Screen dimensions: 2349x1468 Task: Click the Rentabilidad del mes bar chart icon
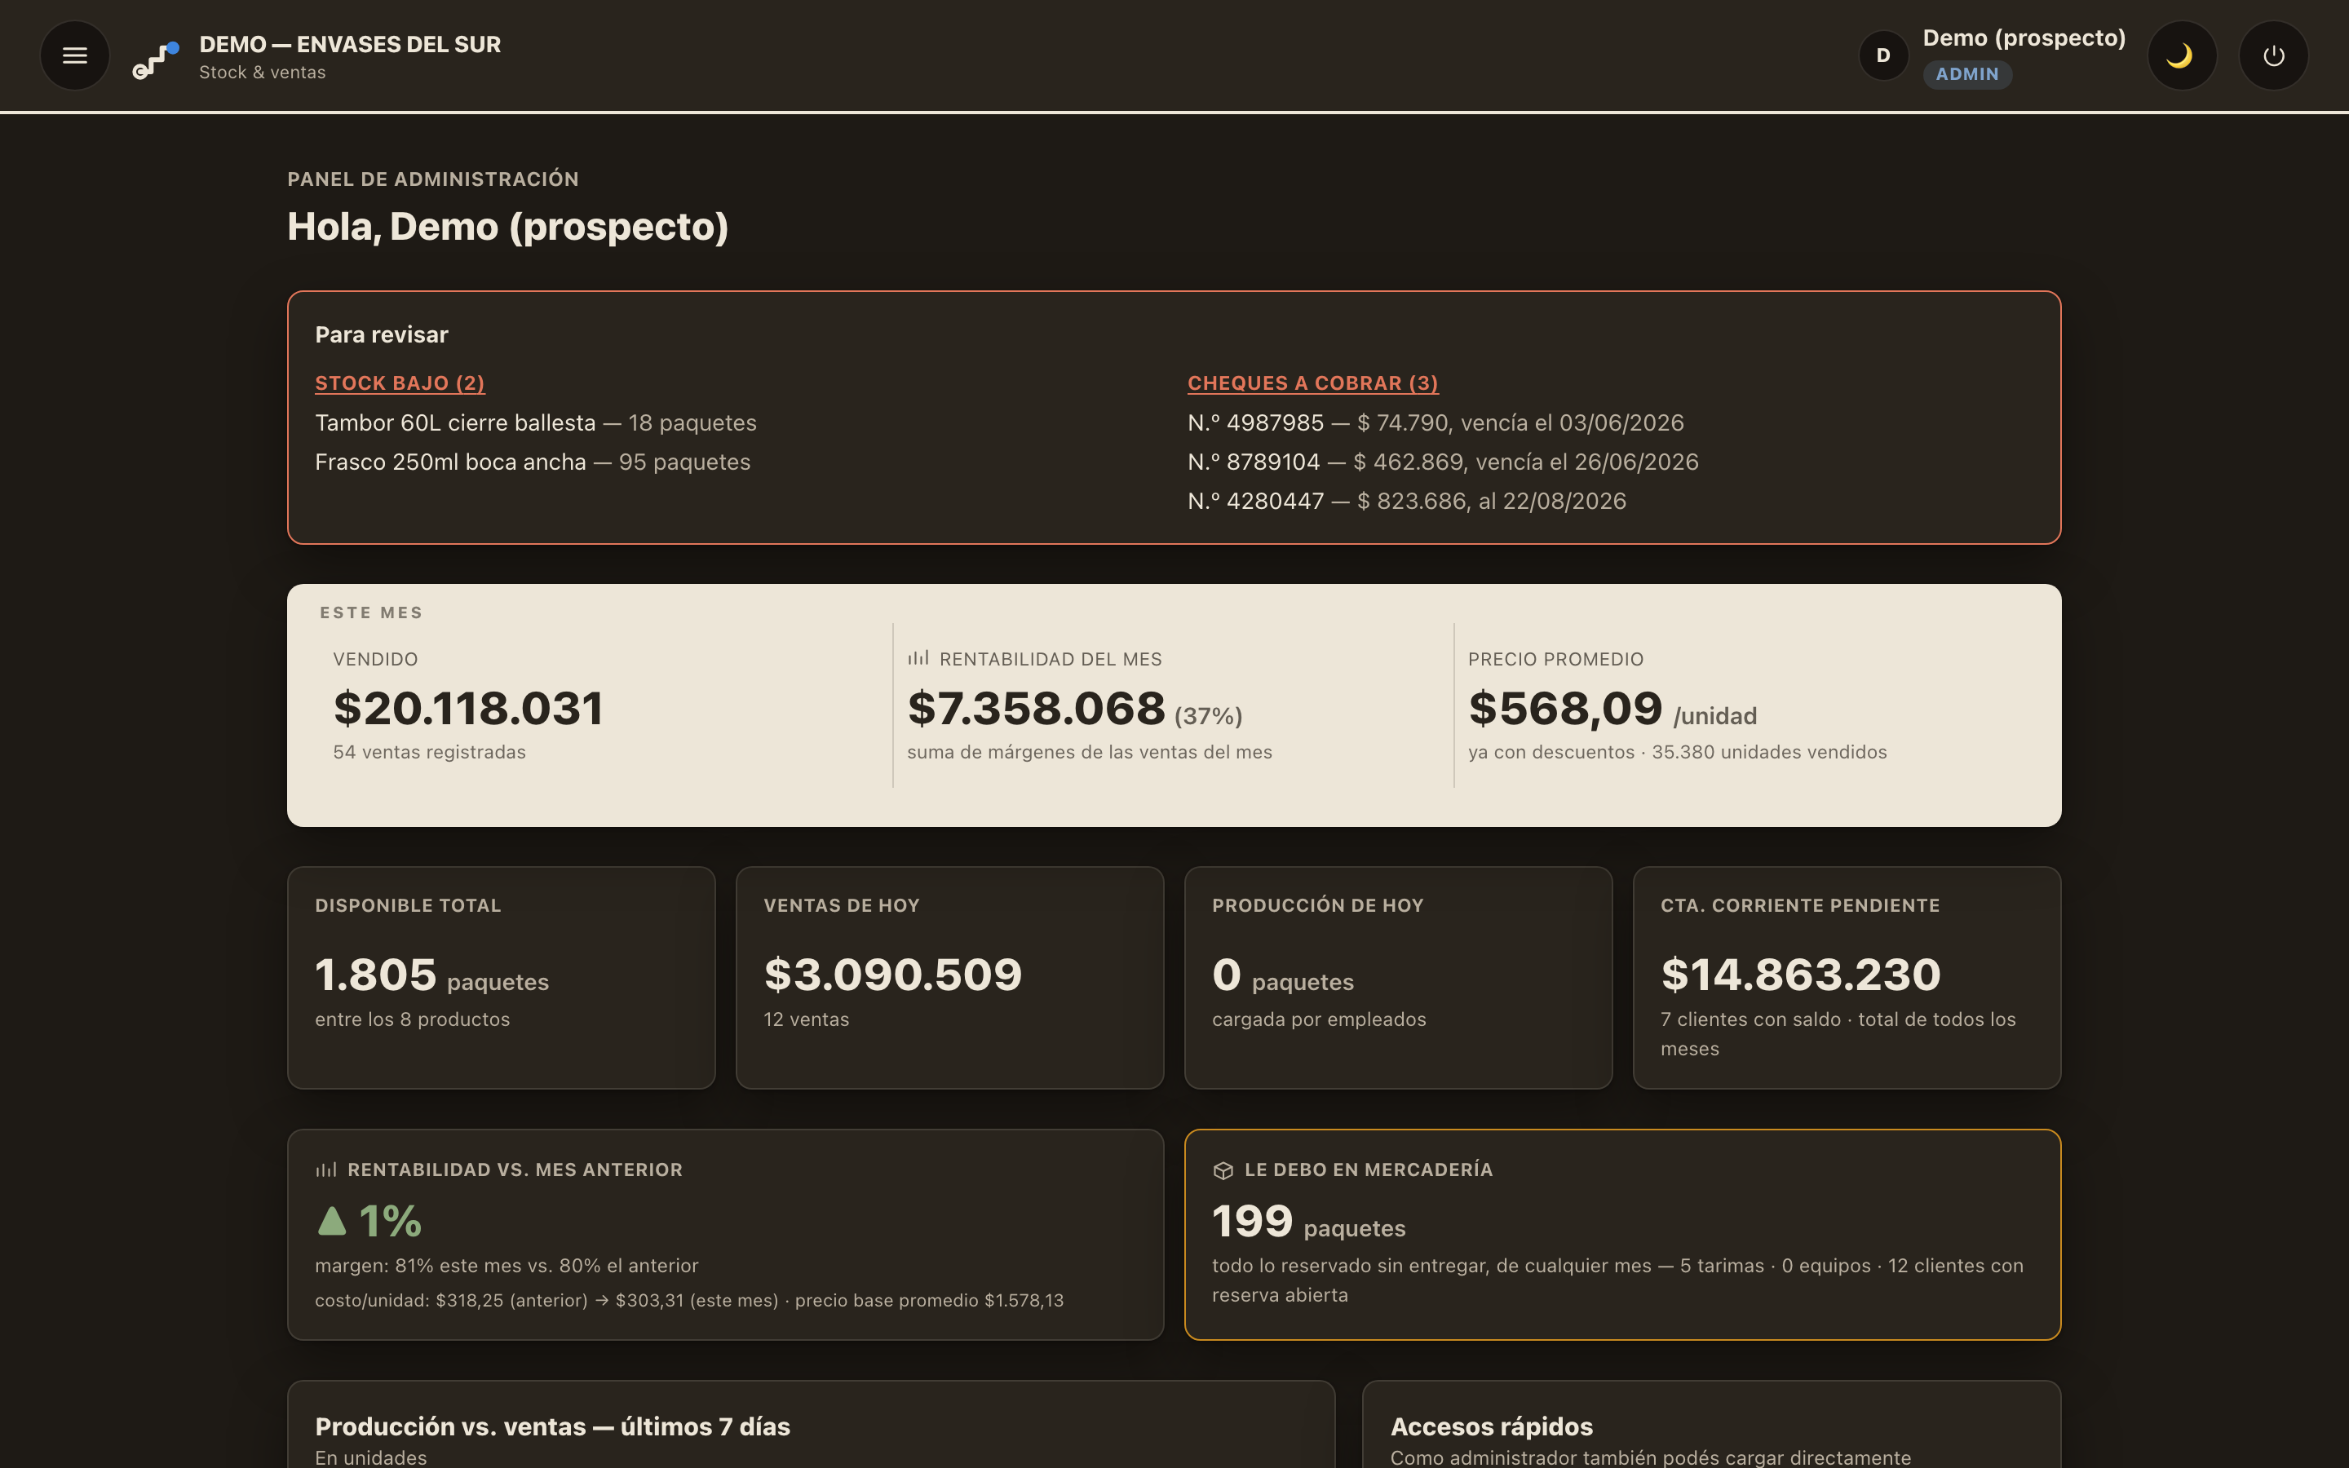point(918,658)
